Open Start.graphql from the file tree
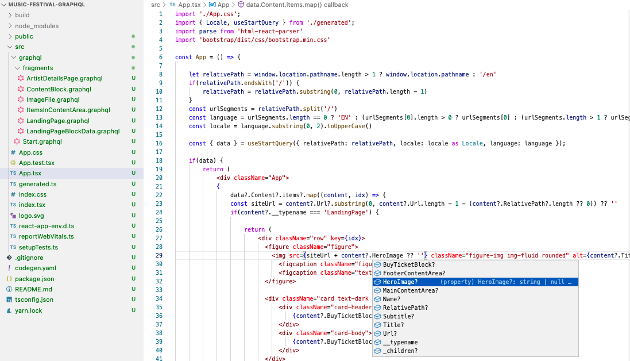 [x=42, y=141]
